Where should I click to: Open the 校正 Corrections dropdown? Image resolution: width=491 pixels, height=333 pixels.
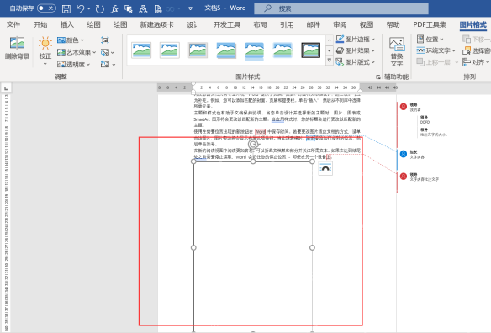[45, 64]
